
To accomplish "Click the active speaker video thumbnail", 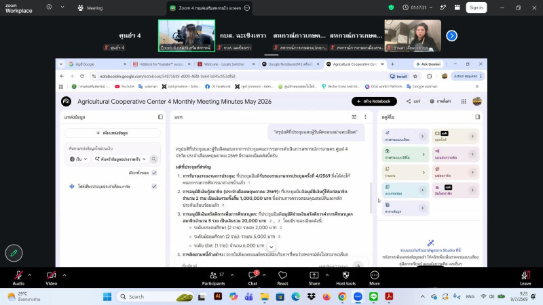I will (187, 36).
